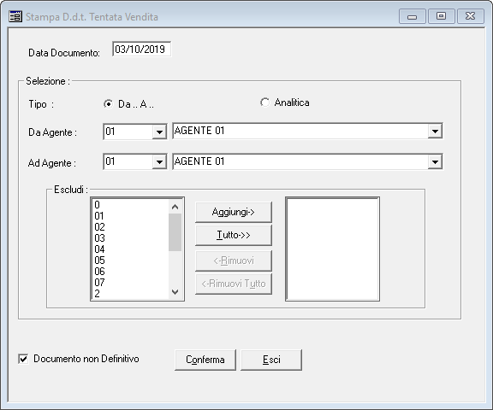This screenshot has width=493, height=410.
Task: Click the Tutto->> button
Action: (x=234, y=235)
